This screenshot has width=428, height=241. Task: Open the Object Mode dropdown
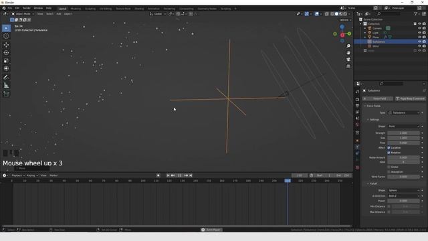pos(23,13)
